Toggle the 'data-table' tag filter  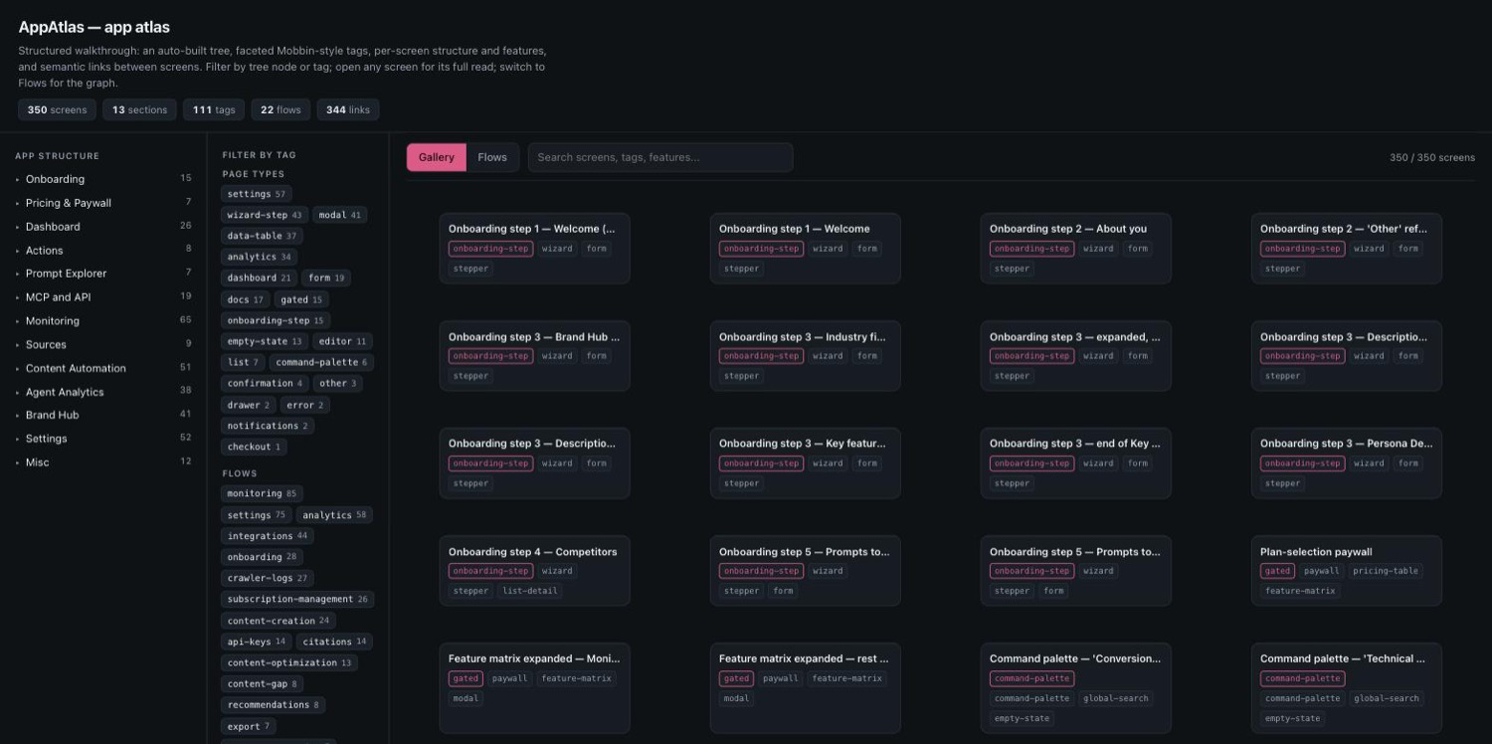click(262, 236)
